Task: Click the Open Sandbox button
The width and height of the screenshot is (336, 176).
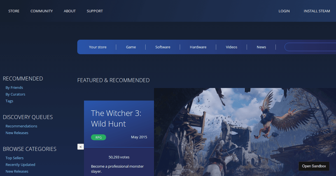Action: tap(314, 166)
